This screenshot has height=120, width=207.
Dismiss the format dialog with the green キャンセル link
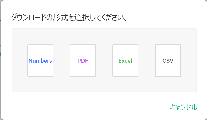pyautogui.click(x=183, y=107)
